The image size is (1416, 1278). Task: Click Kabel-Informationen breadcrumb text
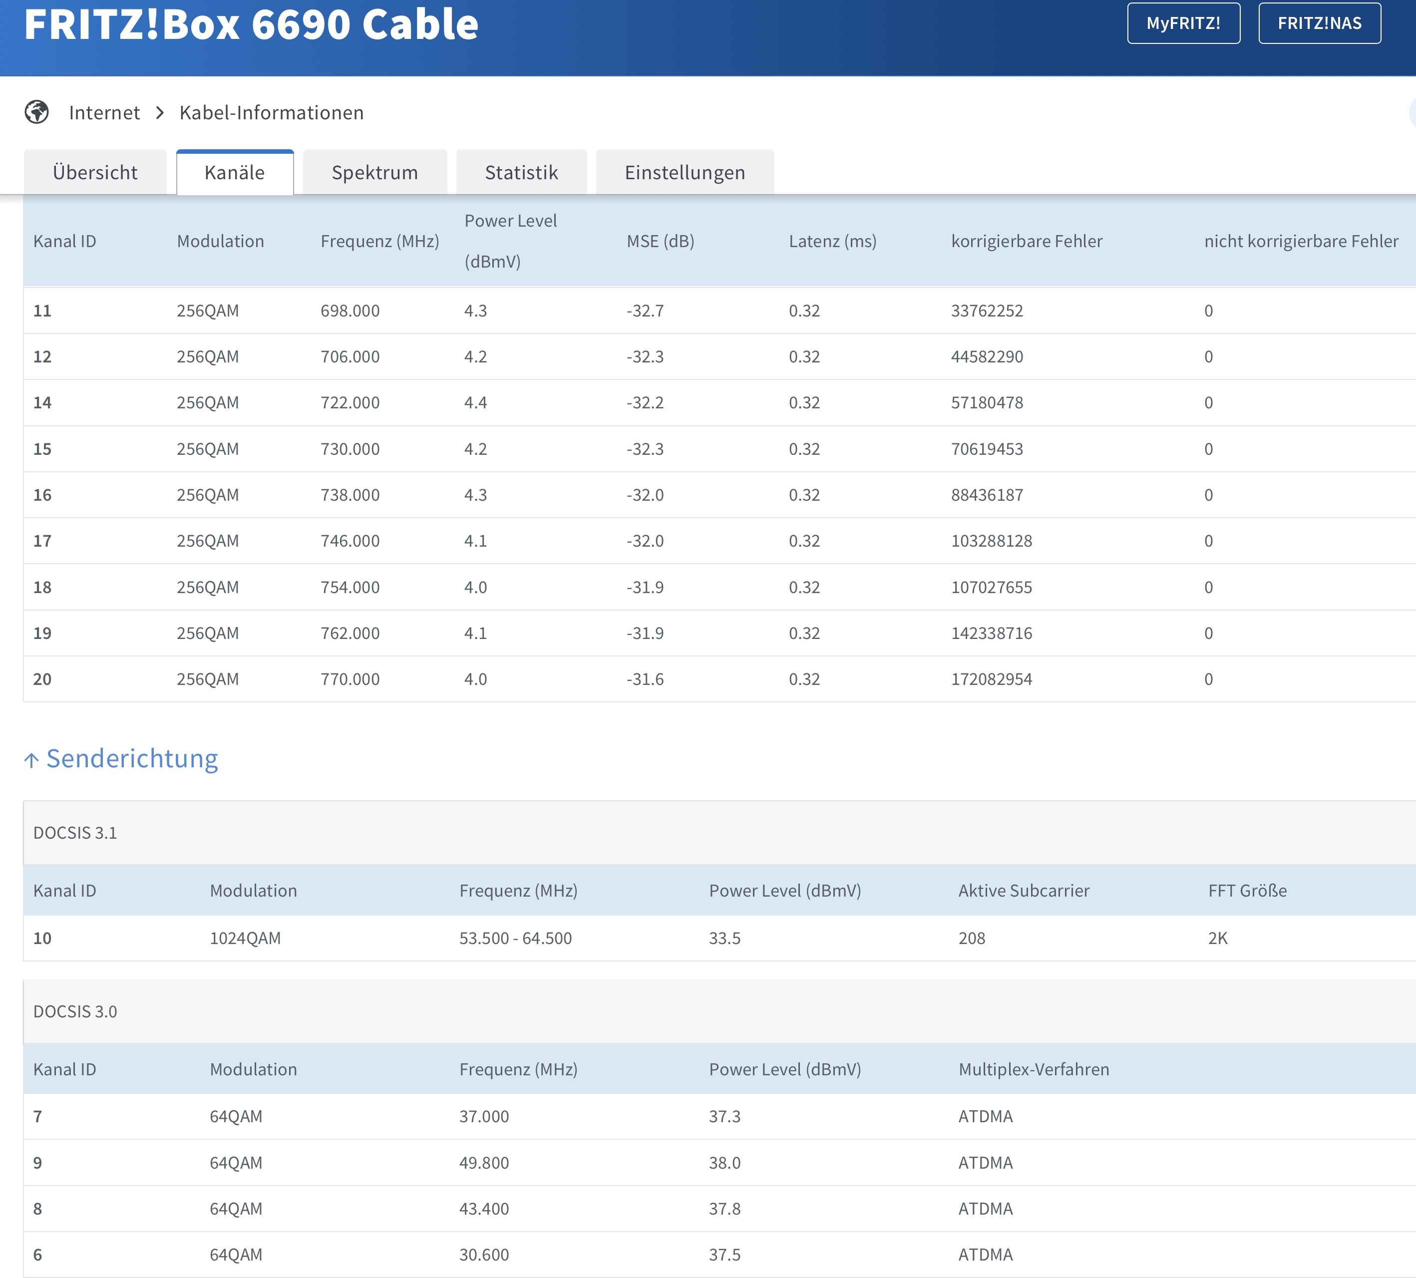[x=271, y=112]
